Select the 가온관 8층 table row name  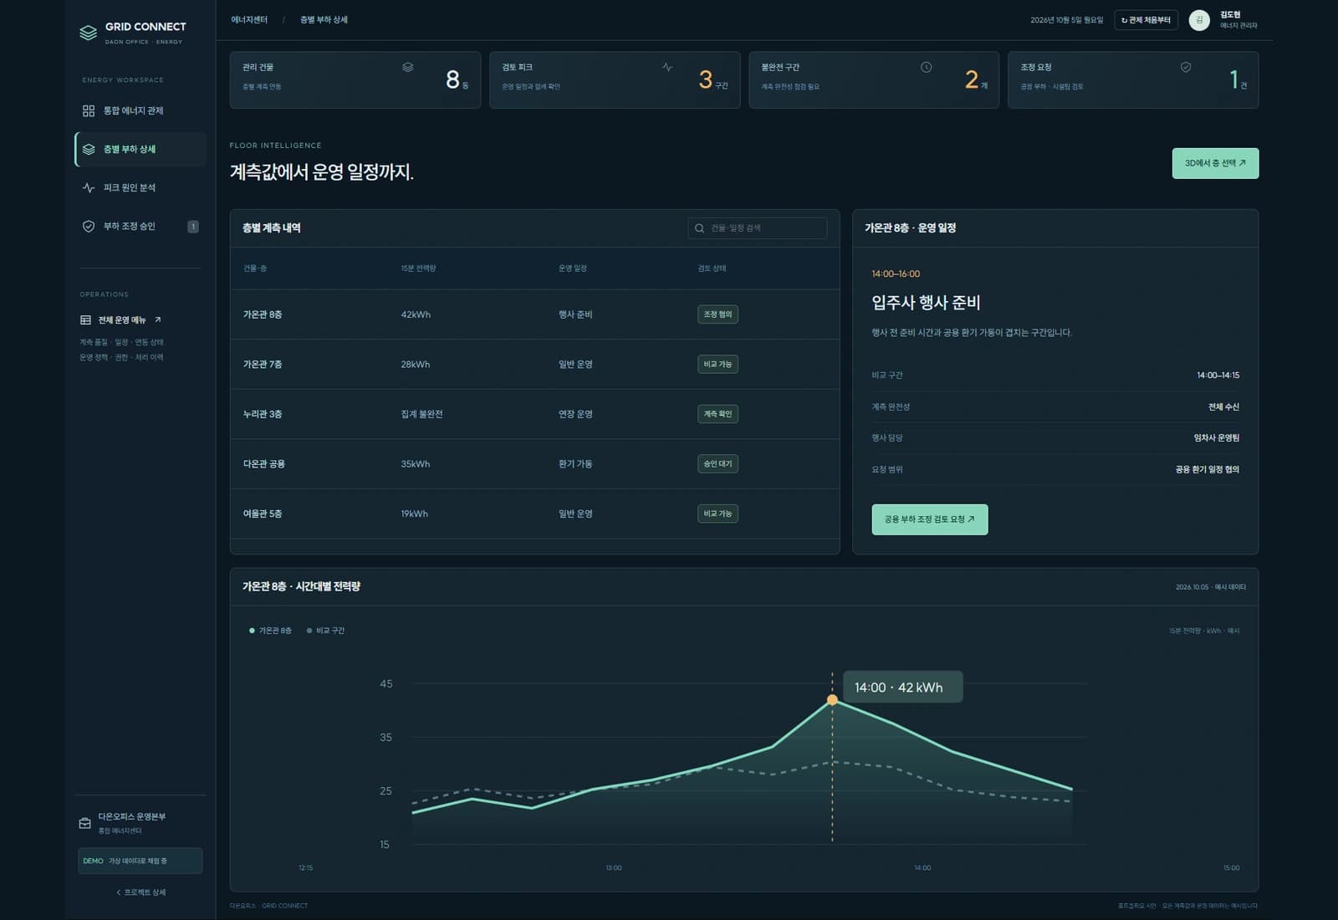[263, 314]
